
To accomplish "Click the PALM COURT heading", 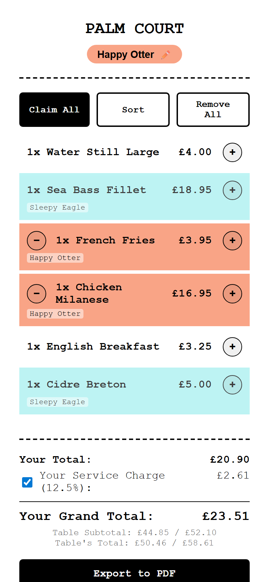I will 134,29.
